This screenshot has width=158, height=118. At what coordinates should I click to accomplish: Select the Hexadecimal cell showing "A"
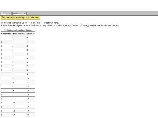point(19,78)
